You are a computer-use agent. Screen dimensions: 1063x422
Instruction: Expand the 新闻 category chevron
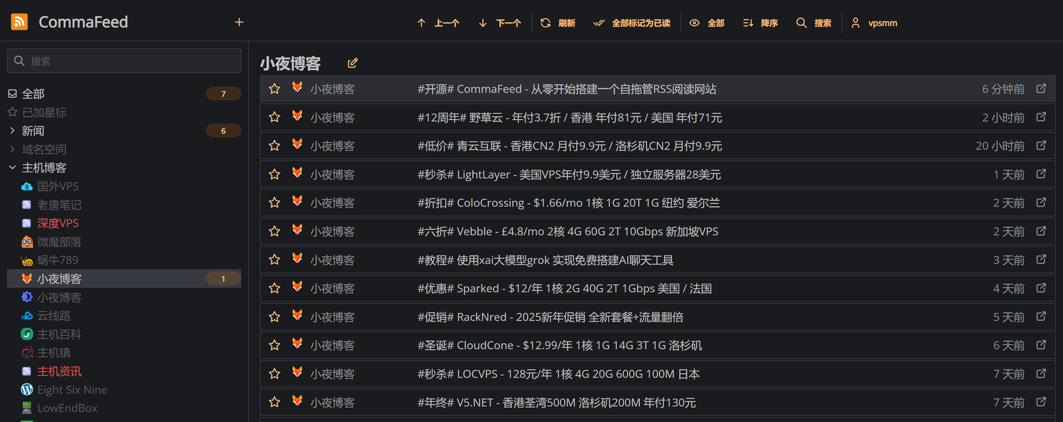[12, 131]
